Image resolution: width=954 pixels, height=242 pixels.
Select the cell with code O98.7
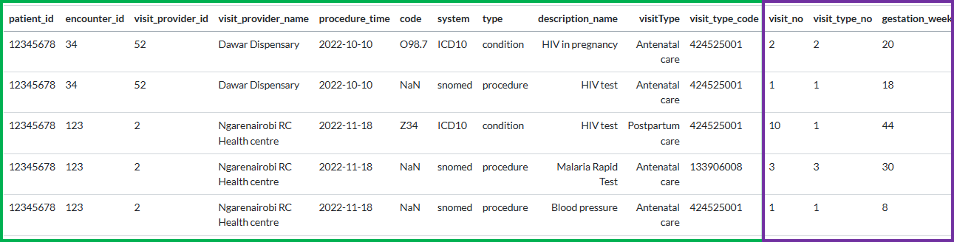coord(413,44)
